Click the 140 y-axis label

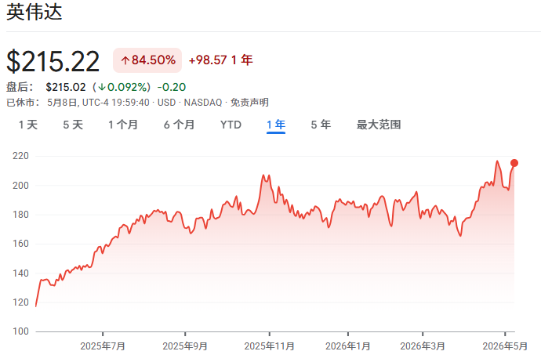pyautogui.click(x=20, y=273)
